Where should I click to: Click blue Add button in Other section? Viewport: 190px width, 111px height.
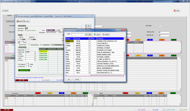[x=149, y=93]
